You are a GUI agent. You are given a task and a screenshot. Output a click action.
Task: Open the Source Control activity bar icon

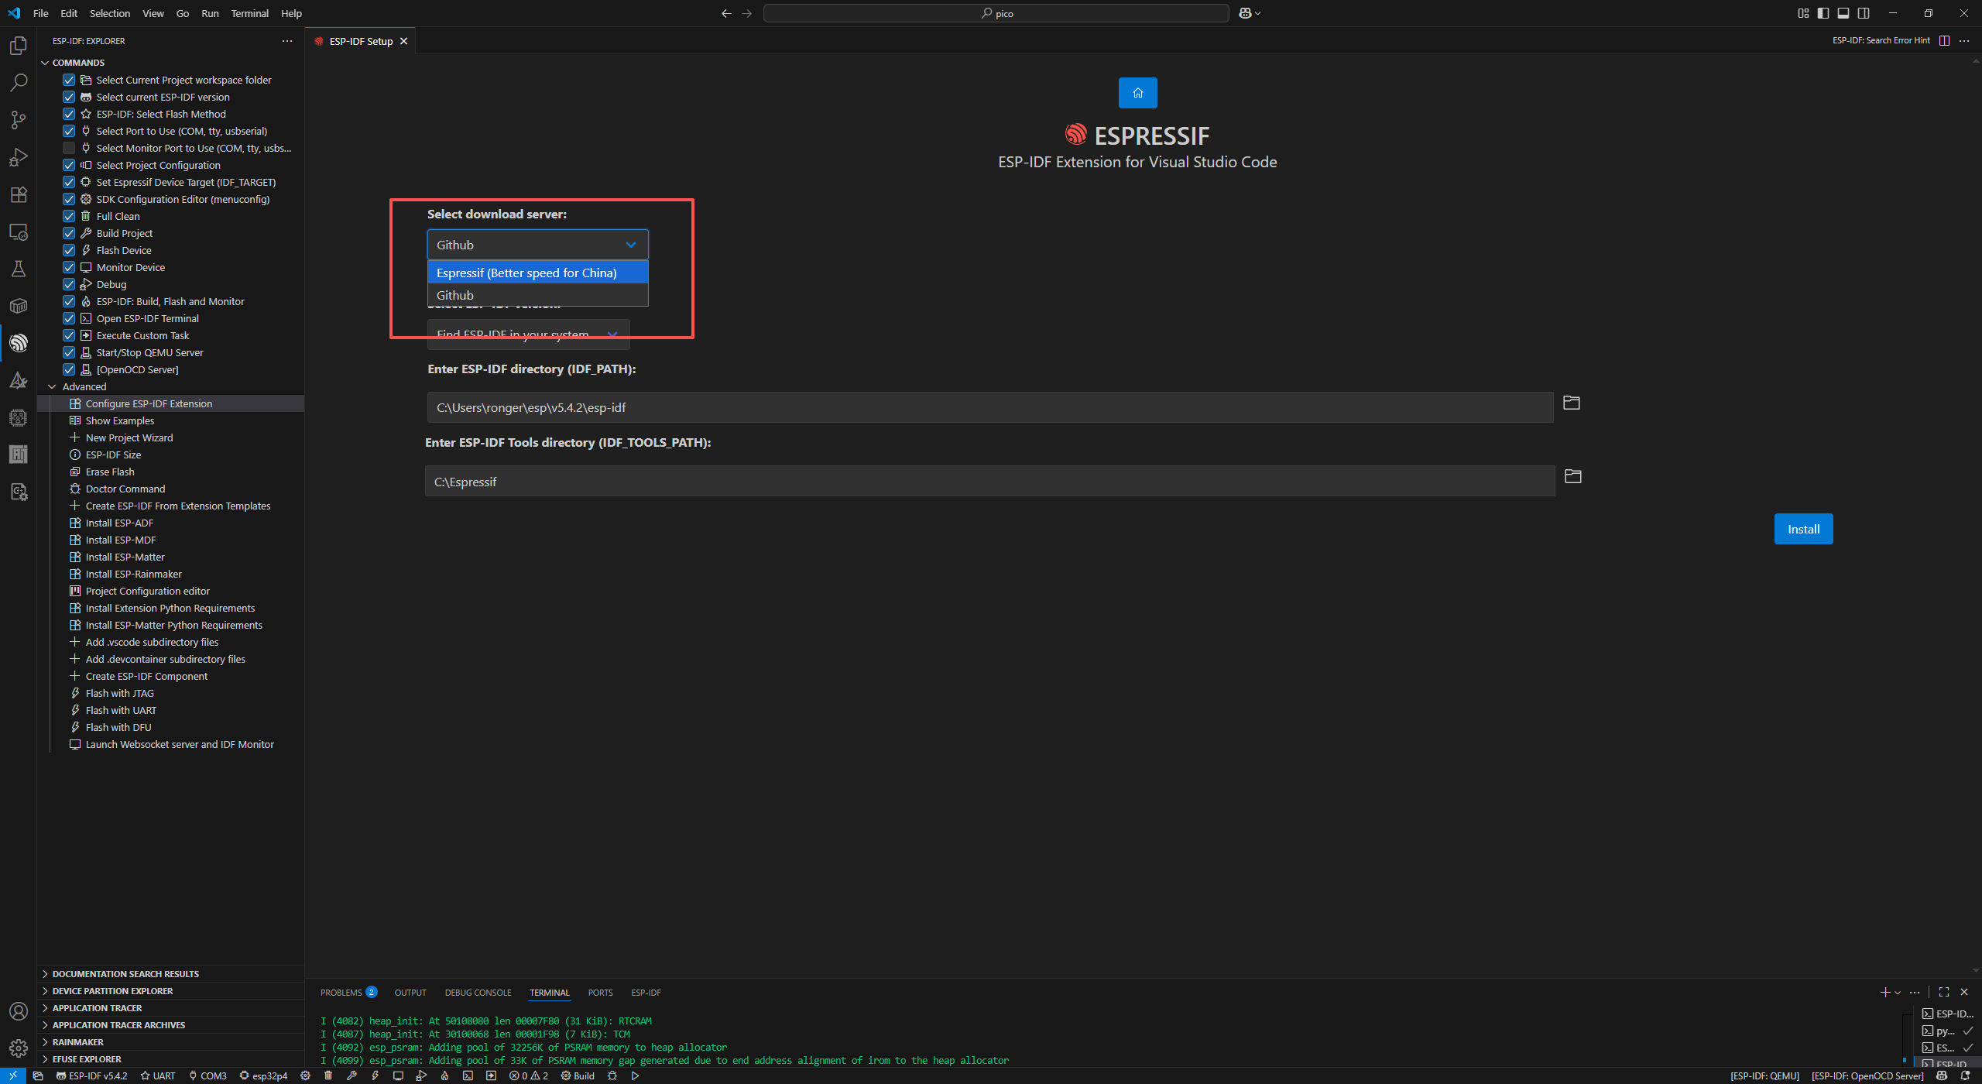(x=19, y=119)
